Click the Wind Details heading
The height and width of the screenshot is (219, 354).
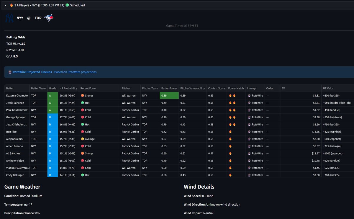coord(199,187)
